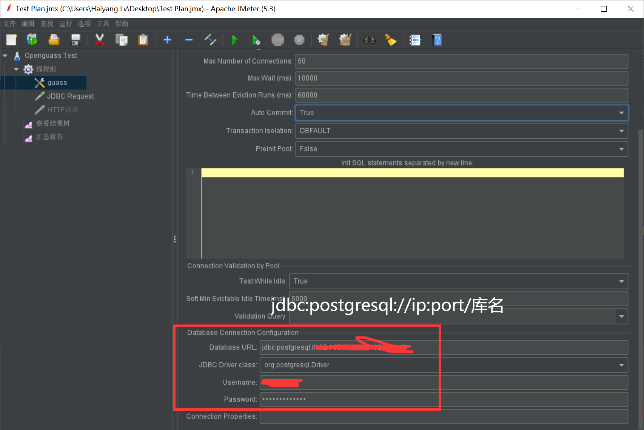The width and height of the screenshot is (644, 430).
Task: Click the Open file folder icon
Action: (54, 40)
